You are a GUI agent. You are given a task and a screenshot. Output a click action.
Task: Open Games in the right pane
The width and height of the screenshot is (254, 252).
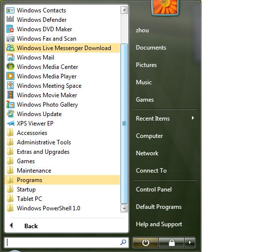(145, 100)
